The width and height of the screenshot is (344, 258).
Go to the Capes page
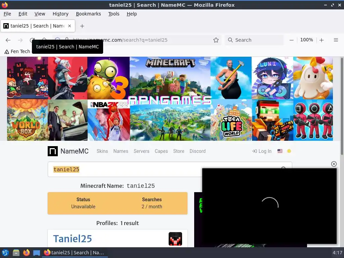click(161, 151)
